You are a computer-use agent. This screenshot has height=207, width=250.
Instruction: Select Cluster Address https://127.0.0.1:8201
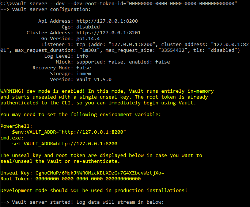pos(109,32)
